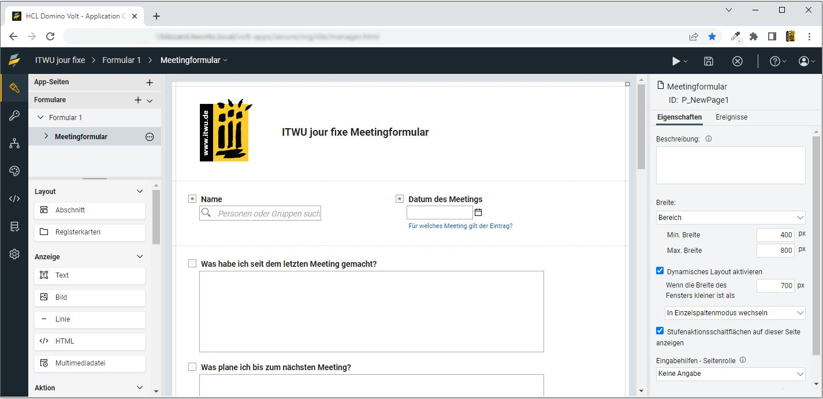
Task: Click the Seitenrolle info icon
Action: coord(743,360)
